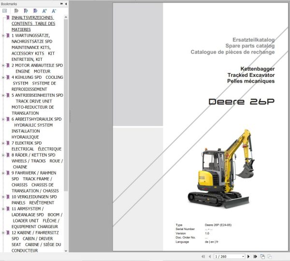Image resolution: width=290 pixels, height=261 pixels.
Task: Click the greyed previous view icon
Action: click(x=270, y=257)
